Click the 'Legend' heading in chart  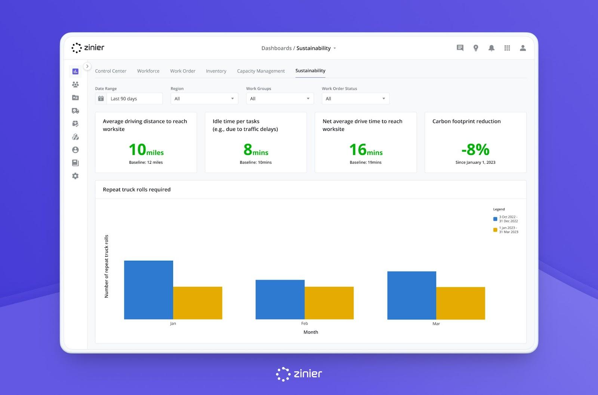[499, 209]
